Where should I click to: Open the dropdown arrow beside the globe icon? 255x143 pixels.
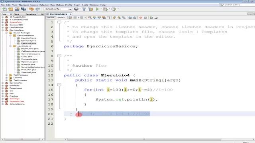[80, 9]
